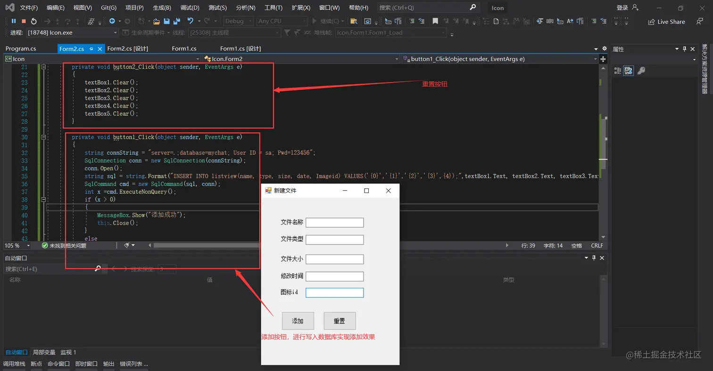Navigate backward with the blue arrow icon
Screen dimensions: 713x371
112,21
